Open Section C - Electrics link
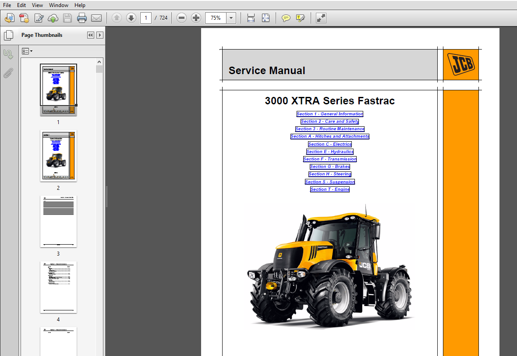The width and height of the screenshot is (517, 356). click(x=330, y=144)
